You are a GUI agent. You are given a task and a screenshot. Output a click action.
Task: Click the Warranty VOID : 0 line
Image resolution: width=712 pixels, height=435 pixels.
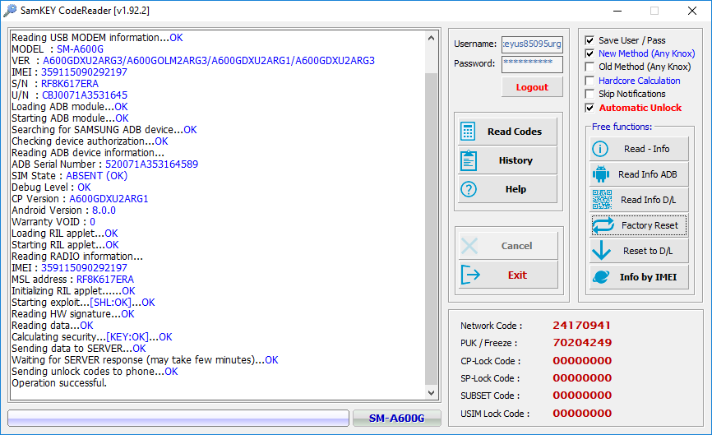53,222
